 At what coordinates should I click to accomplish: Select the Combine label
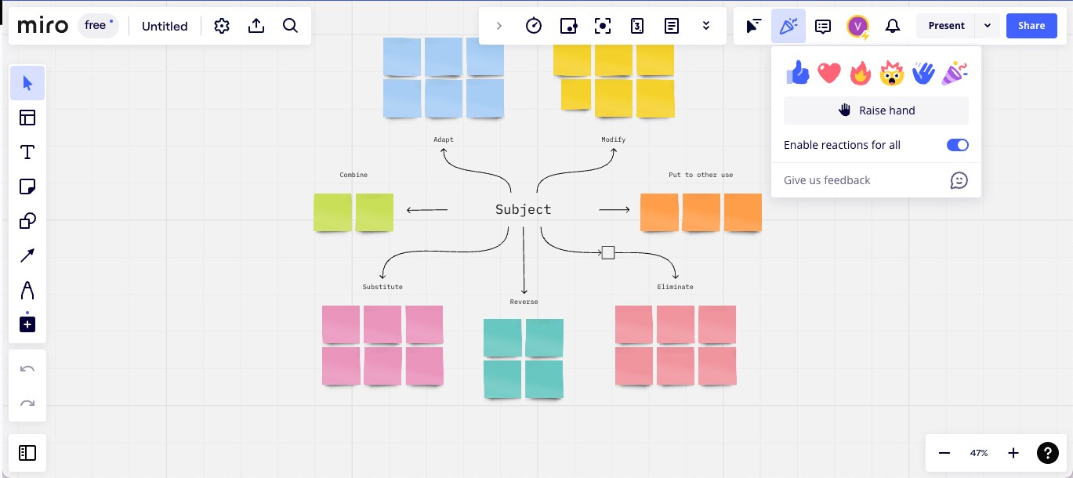(x=353, y=175)
